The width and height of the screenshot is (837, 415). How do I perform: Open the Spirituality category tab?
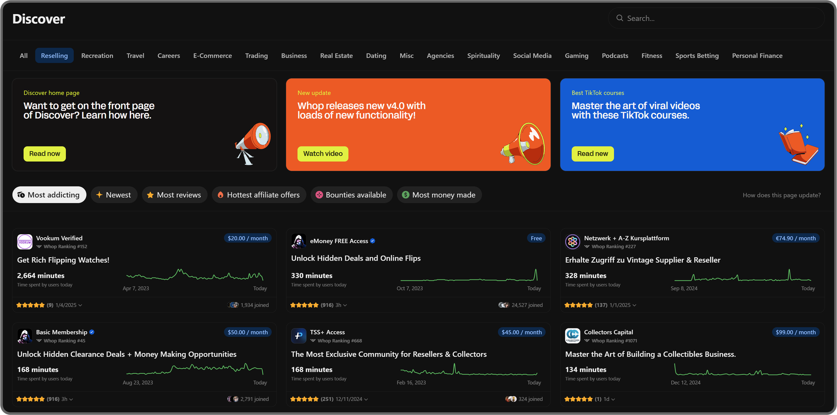click(483, 56)
